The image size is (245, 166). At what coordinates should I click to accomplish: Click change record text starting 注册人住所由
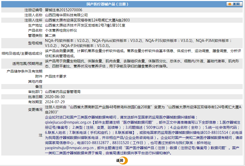click(143, 110)
